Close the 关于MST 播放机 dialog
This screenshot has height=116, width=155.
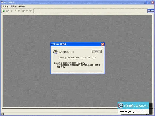point(103,44)
